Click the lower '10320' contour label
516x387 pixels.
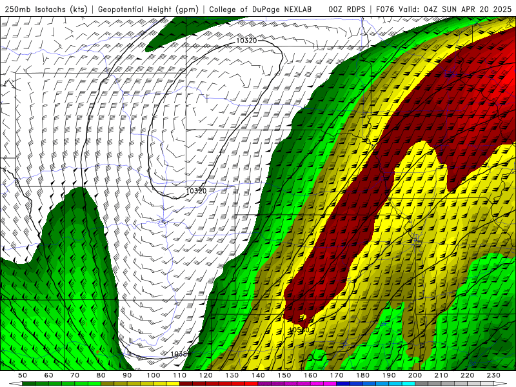(196, 191)
